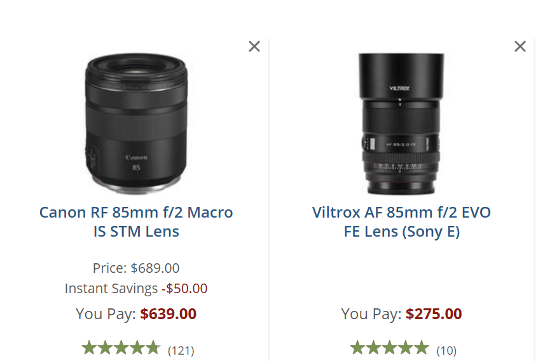Click the first star of the Canon rating
The width and height of the screenshot is (538, 361).
pos(88,348)
